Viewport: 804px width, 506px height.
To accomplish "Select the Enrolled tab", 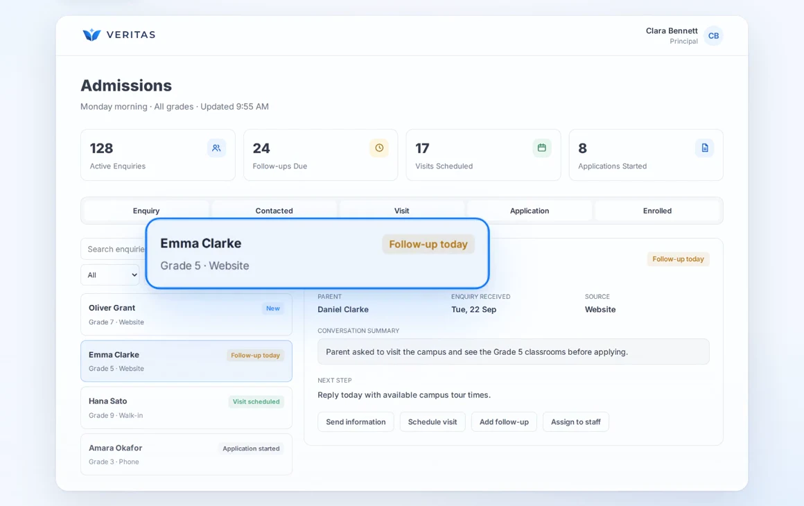I will coord(657,211).
